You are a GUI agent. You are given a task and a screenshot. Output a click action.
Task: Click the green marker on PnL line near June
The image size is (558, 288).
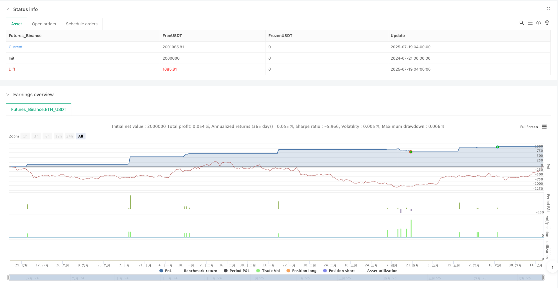(x=497, y=147)
